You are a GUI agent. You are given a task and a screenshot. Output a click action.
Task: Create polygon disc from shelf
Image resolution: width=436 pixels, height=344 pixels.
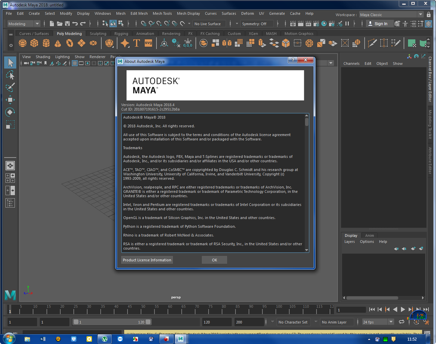pos(93,43)
